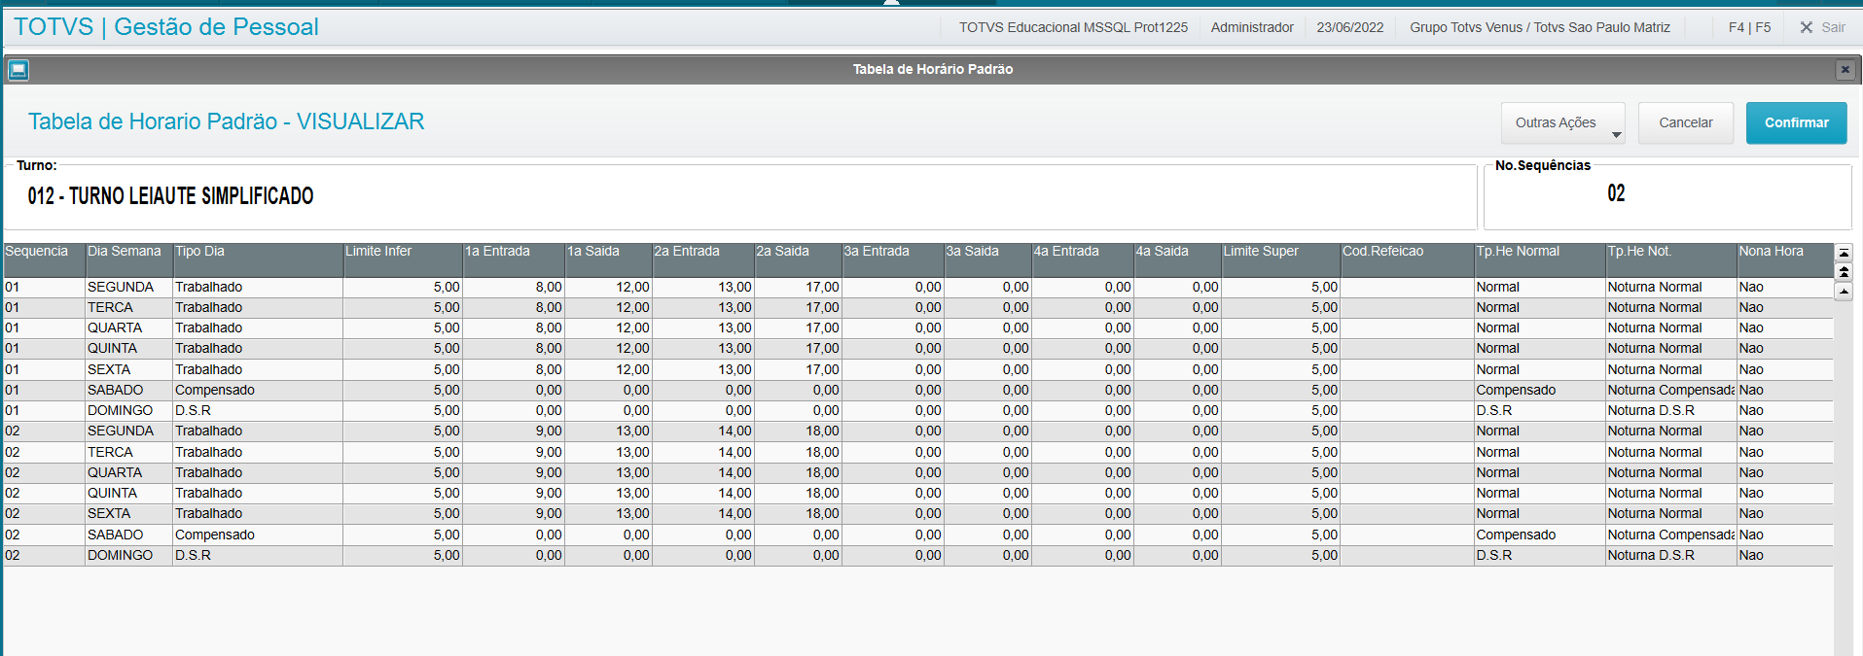This screenshot has height=656, width=1863.
Task: Select QUINTA cell in sequence 01
Action: coord(128,348)
